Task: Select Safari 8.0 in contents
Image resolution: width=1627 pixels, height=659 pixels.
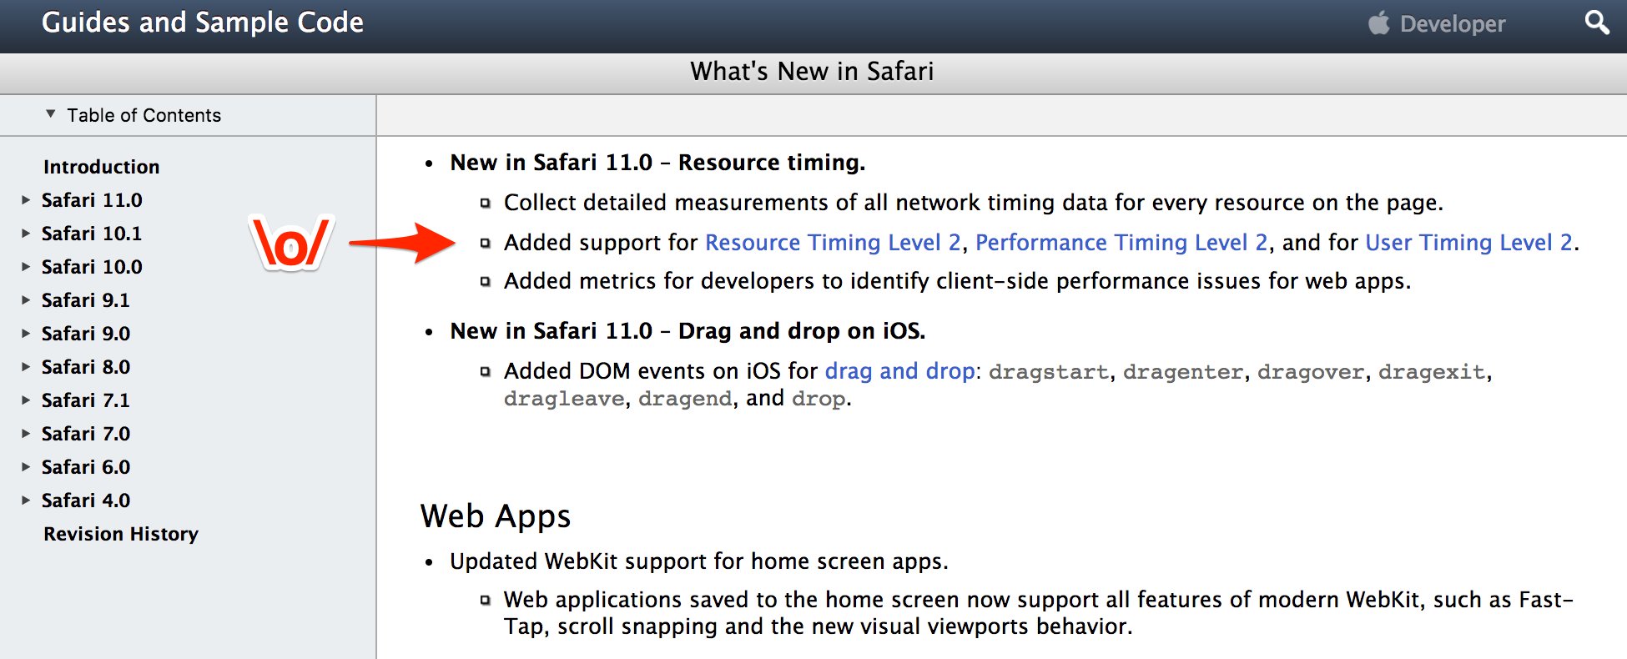Action: [86, 367]
